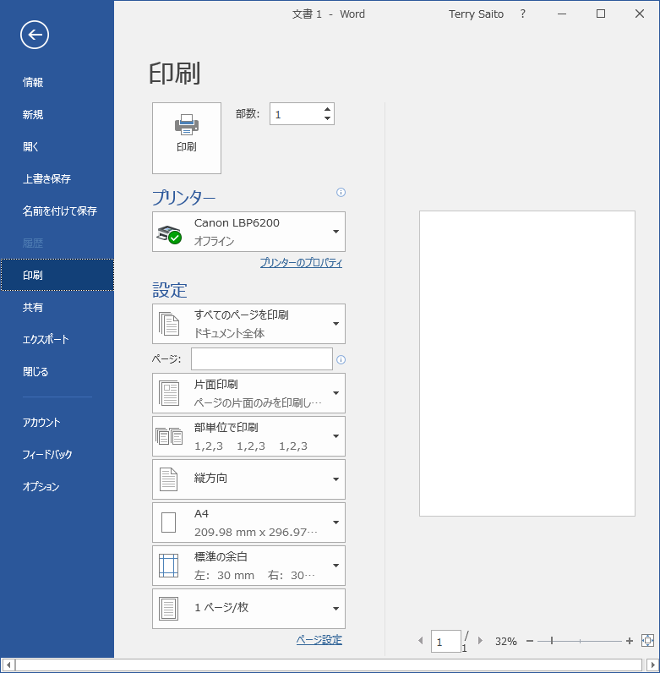Viewport: 660px width, 673px height.
Task: Go to next page in preview
Action: (x=480, y=641)
